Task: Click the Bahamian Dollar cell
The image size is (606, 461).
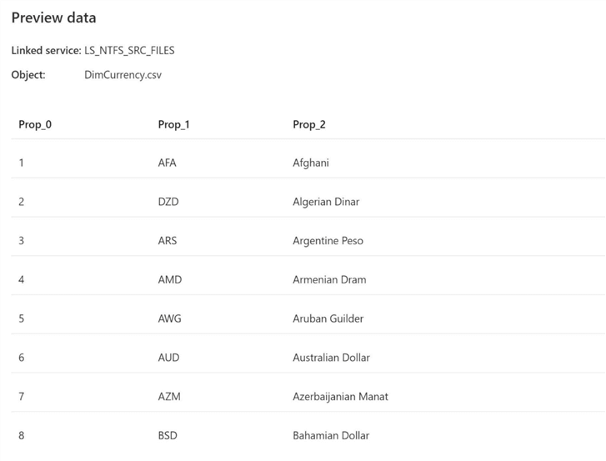Action: point(331,435)
